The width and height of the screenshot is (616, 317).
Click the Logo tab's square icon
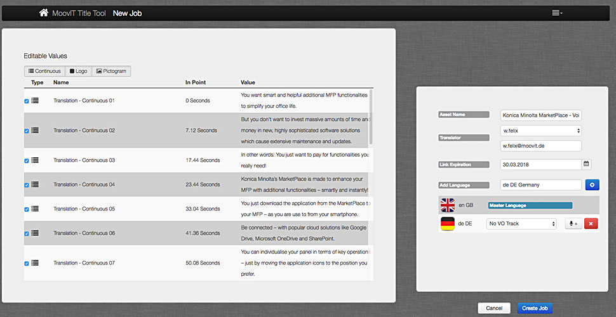[72, 72]
